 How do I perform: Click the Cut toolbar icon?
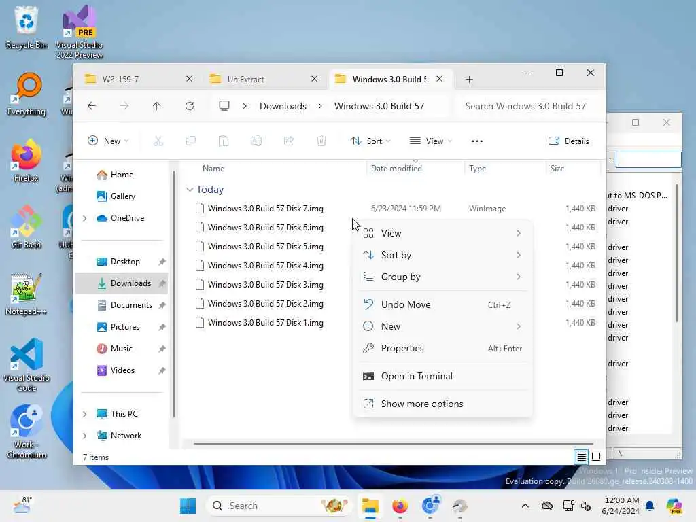pos(158,141)
